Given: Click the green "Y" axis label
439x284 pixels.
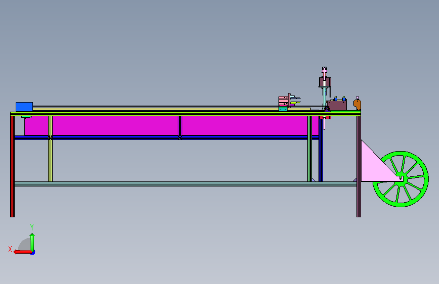Looking at the screenshot, I should tap(32, 227).
